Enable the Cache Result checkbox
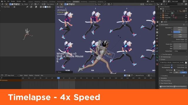Screen dimensions: 188x105 point(186,67)
